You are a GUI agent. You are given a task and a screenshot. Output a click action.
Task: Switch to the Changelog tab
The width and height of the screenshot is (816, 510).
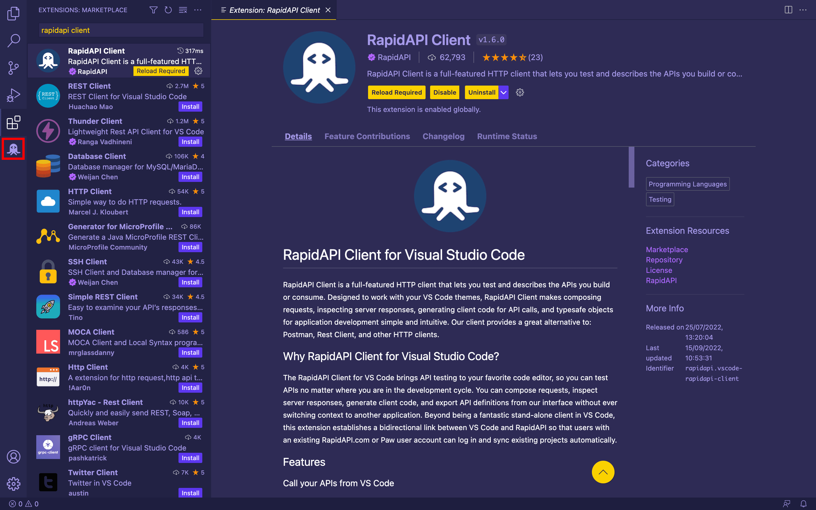pos(443,136)
